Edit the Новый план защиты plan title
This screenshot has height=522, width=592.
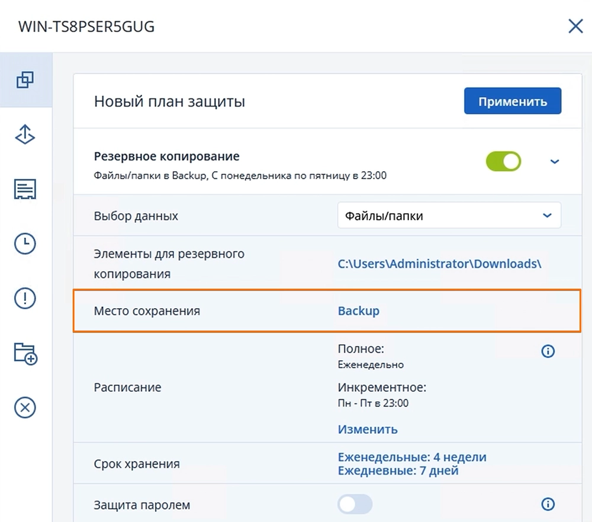point(169,101)
